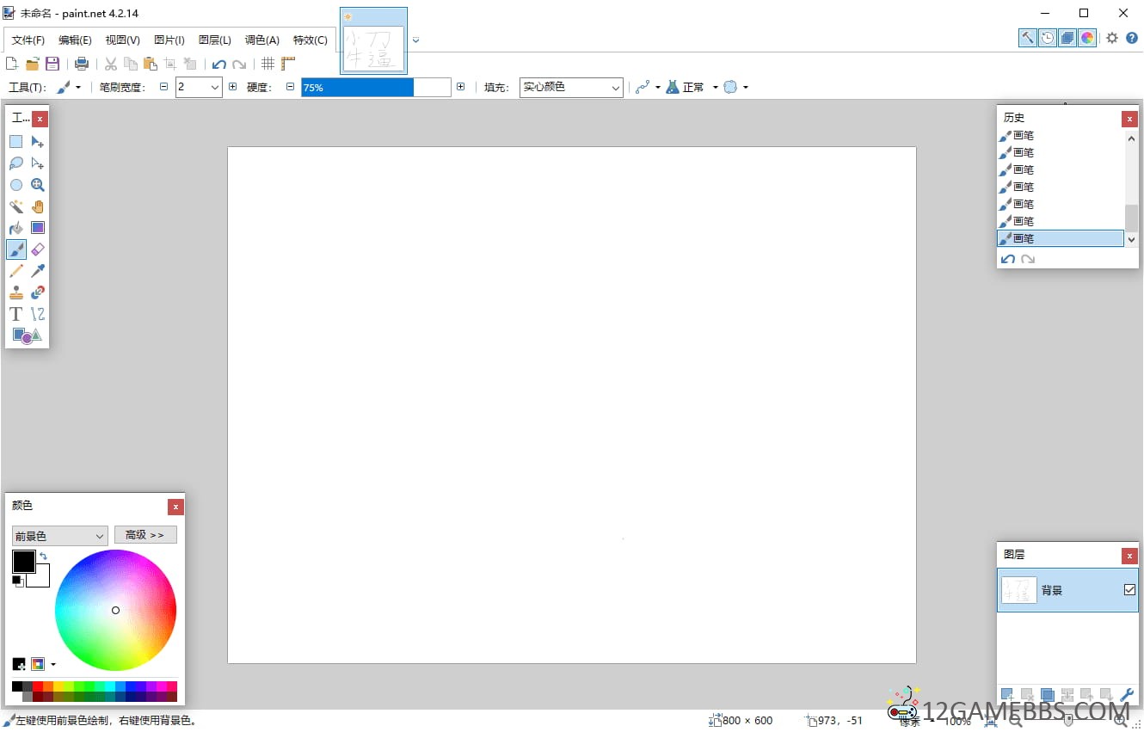Select the Color Picker eyedropper tool
Viewport: 1144px width, 732px height.
(38, 271)
